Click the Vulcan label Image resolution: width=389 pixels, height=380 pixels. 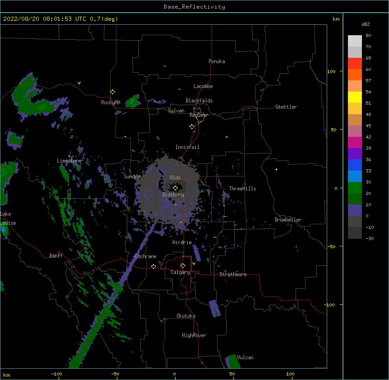[245, 357]
